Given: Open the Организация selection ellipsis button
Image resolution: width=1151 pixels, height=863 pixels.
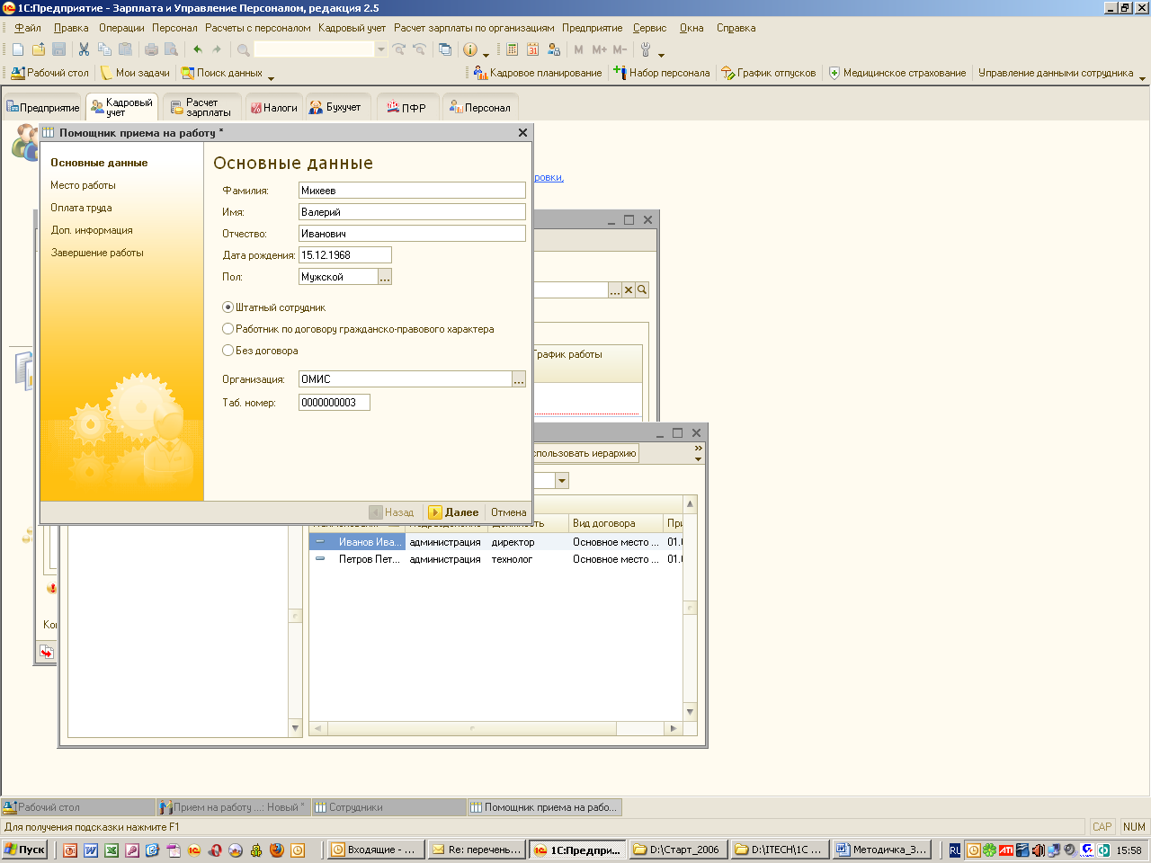Looking at the screenshot, I should coord(519,379).
